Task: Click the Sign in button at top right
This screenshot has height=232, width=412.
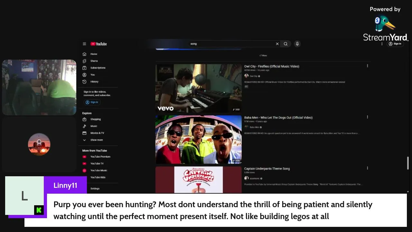Action: tap(395, 44)
